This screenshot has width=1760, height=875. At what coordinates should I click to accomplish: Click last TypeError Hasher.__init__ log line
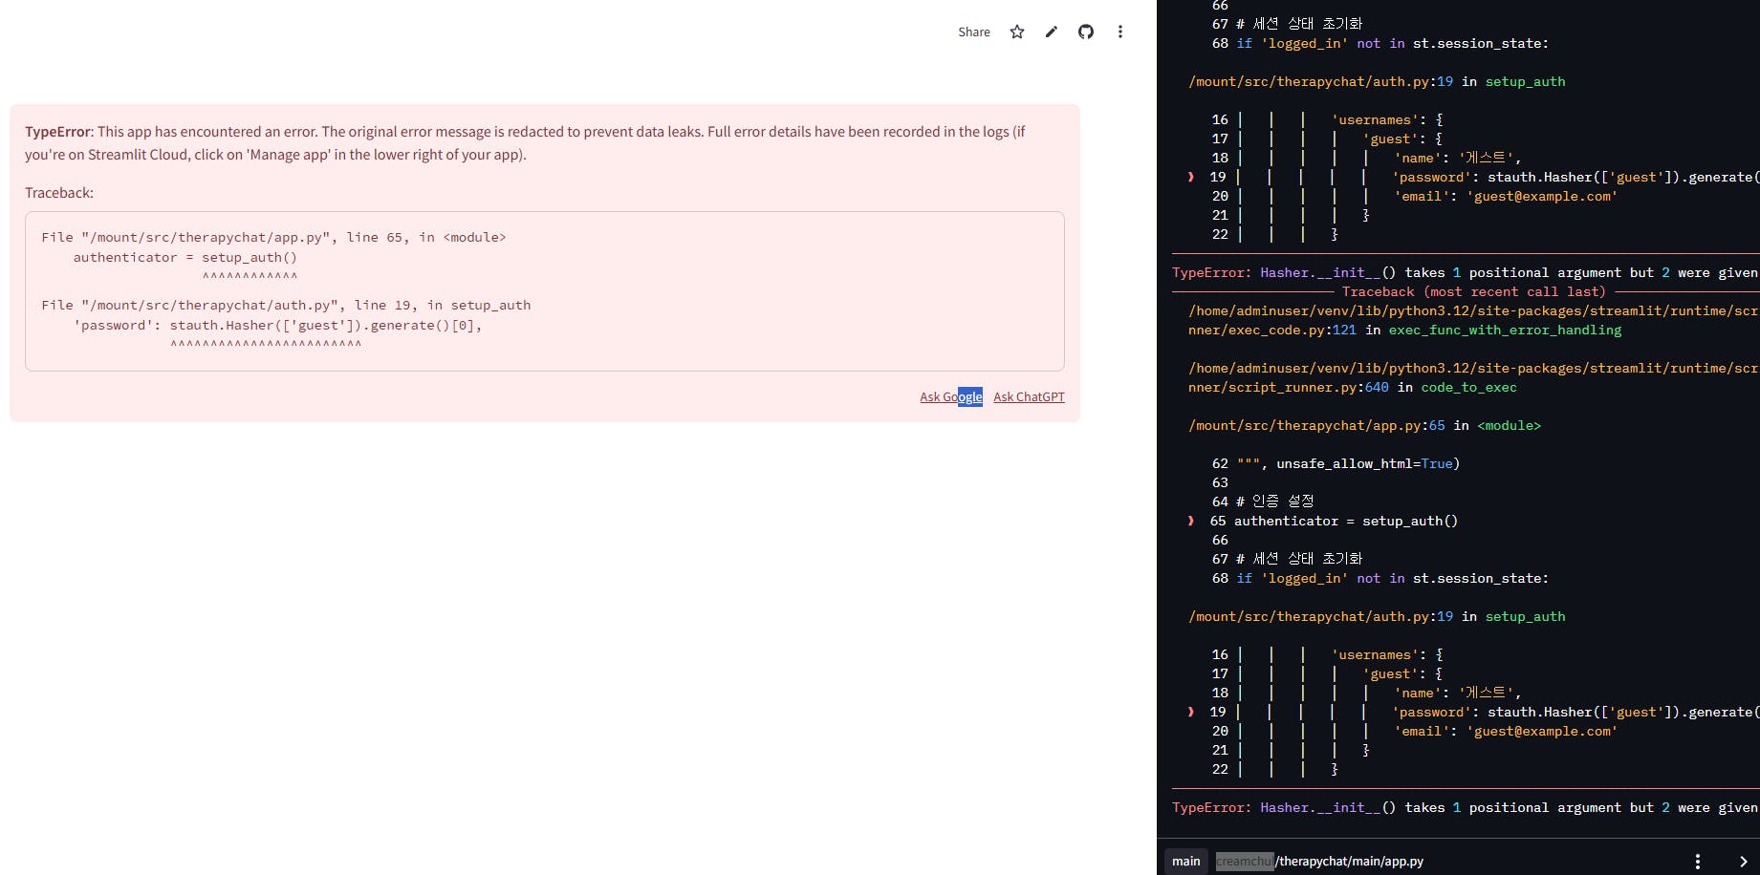pos(1465,807)
